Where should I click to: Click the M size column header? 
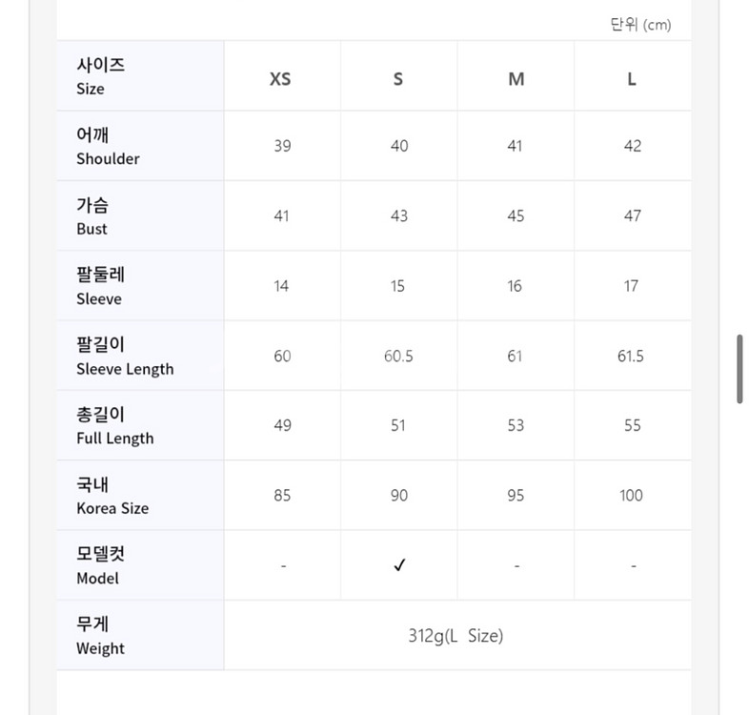pos(516,79)
